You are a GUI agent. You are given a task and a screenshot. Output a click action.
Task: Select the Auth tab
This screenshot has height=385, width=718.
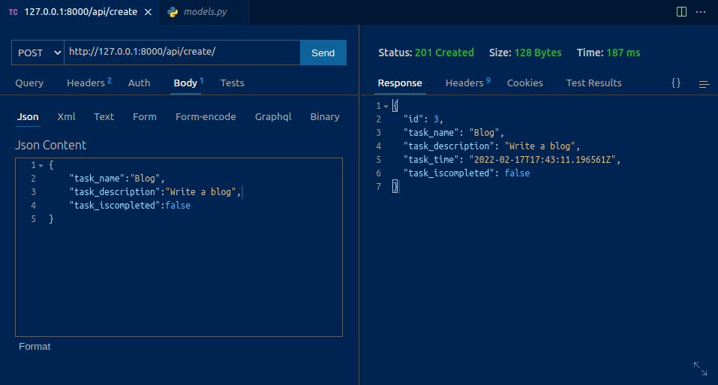point(139,83)
